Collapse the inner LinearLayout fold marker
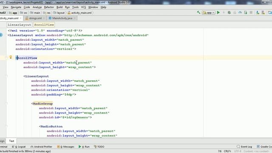Screen dimensions: 272x153 (x=6, y=76)
